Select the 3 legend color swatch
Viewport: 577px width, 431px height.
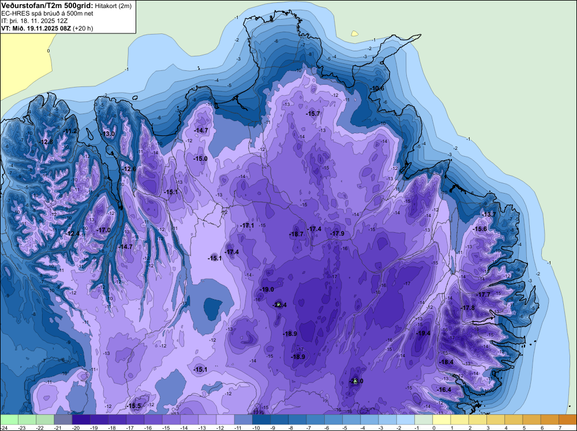click(496, 419)
